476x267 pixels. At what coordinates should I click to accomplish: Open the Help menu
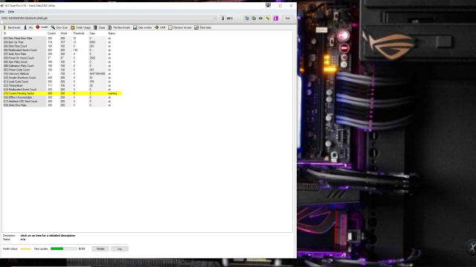pyautogui.click(x=11, y=12)
